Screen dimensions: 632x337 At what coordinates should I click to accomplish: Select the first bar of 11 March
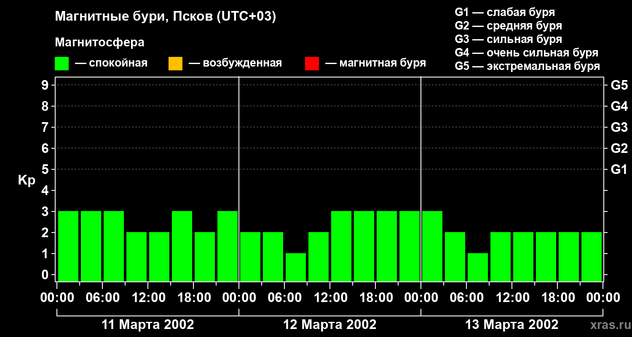(x=68, y=246)
